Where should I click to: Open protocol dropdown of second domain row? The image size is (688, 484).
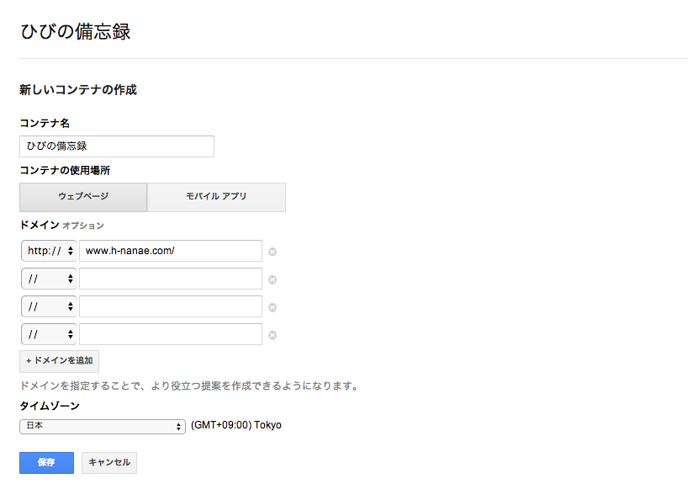49,279
